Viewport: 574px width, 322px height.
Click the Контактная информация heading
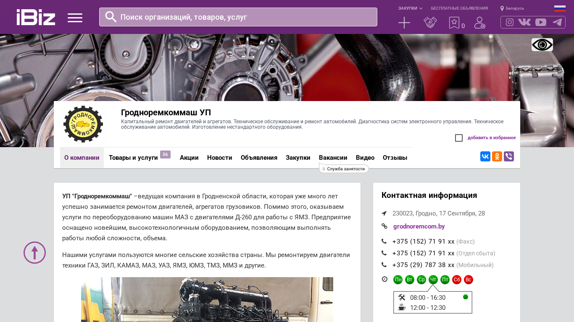tap(429, 195)
